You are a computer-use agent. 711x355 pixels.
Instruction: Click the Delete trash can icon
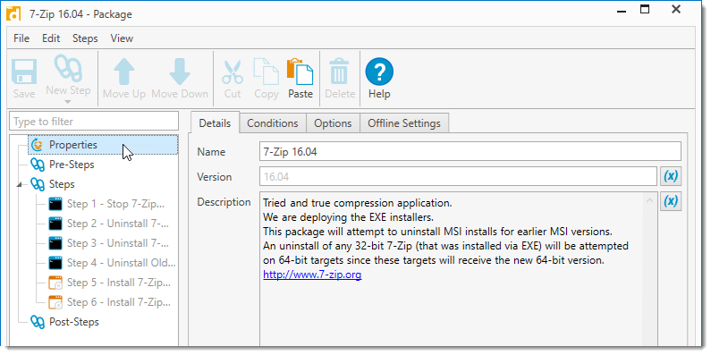tap(339, 72)
